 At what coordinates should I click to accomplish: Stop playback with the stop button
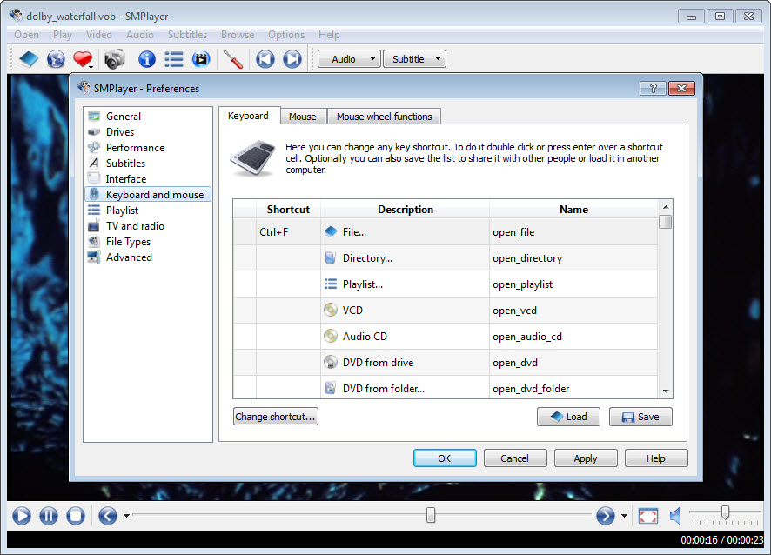75,516
